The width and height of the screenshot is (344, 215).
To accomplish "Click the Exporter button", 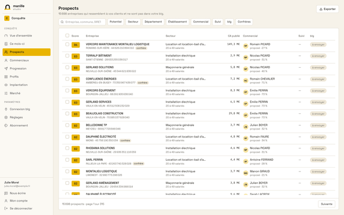I will coord(327,9).
